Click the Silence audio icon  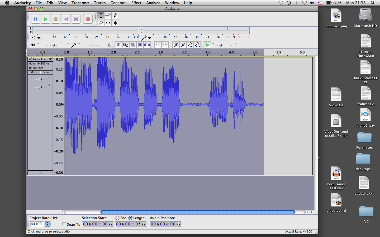(147, 45)
